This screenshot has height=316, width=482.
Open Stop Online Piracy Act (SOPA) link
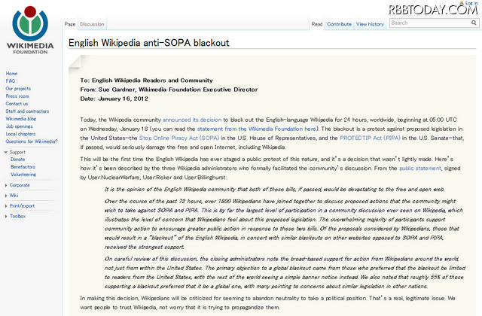pyautogui.click(x=179, y=138)
